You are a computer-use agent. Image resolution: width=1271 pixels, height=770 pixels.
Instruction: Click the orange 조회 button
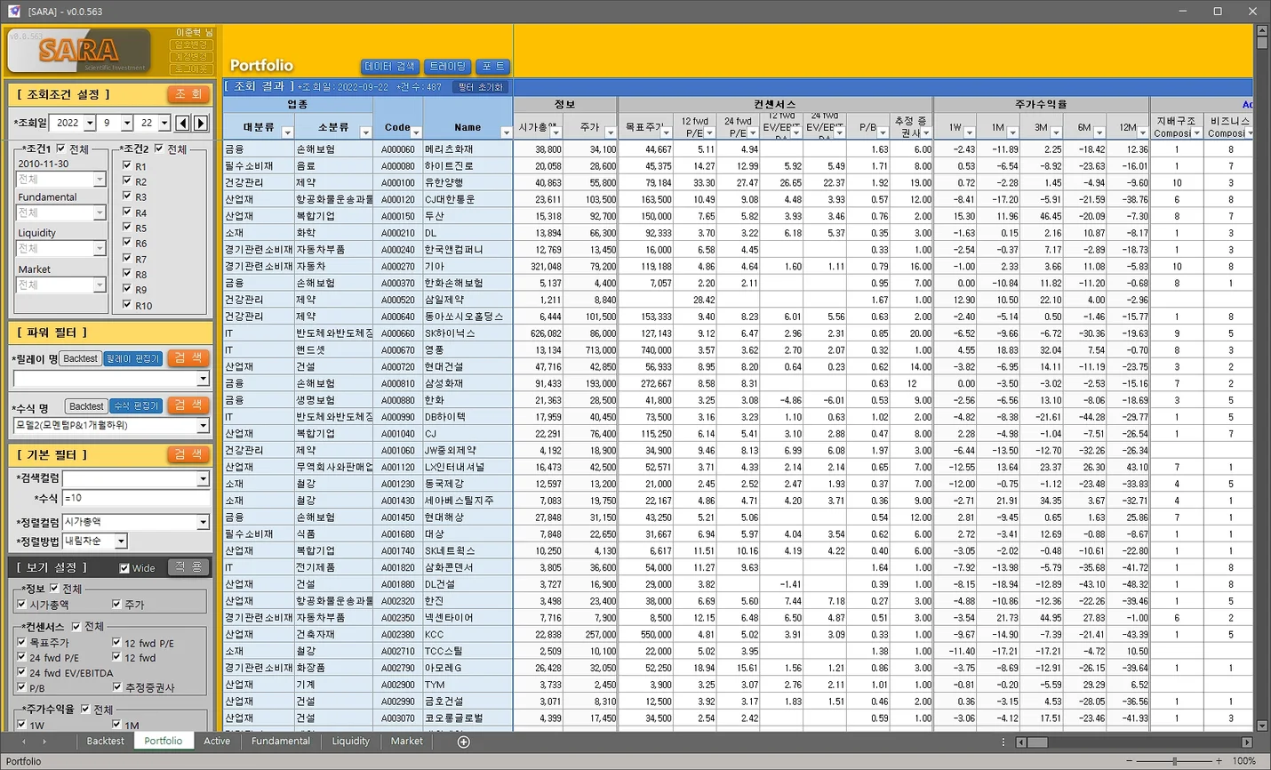(x=188, y=94)
